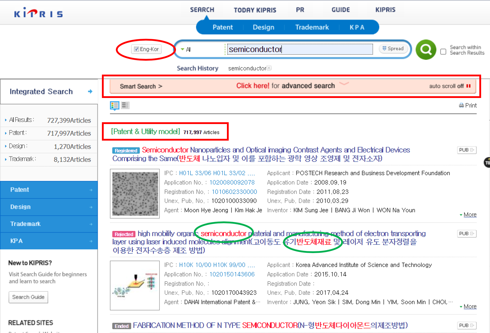490x333 pixels.
Task: Open the high mobility organic semiconductor patent title
Action: (269, 242)
